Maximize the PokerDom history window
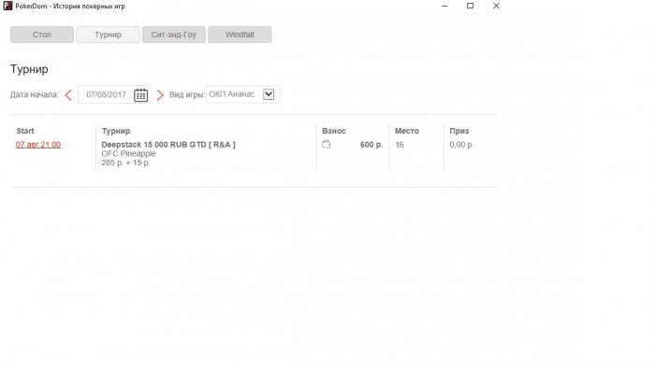The width and height of the screenshot is (655, 367). tap(470, 6)
